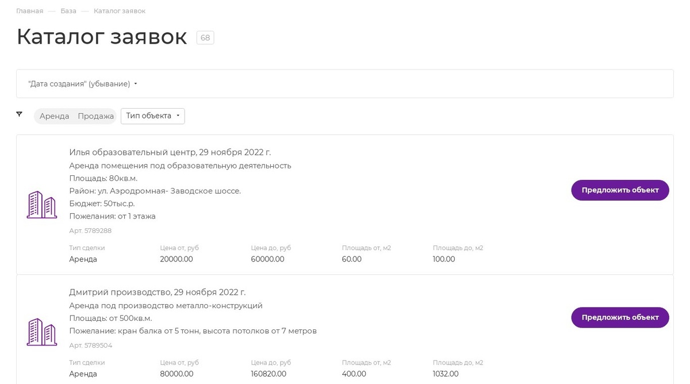
Task: Open the Илья образовательный центр request title
Action: click(x=170, y=152)
